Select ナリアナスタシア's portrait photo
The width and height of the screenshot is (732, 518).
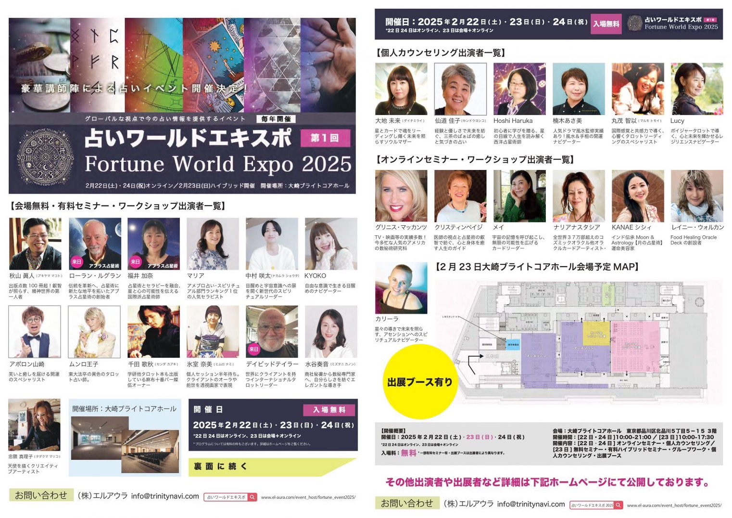[x=579, y=195]
